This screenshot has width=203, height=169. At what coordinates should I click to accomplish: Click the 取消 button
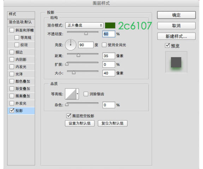tap(176, 26)
